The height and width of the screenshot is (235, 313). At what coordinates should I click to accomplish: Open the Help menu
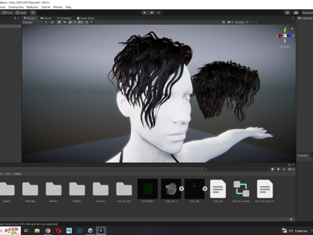tap(68, 7)
